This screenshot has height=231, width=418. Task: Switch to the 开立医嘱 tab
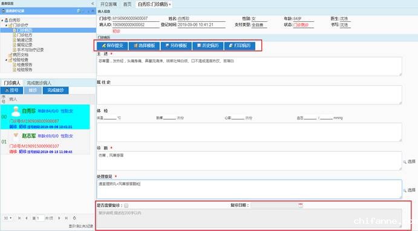(108, 4)
